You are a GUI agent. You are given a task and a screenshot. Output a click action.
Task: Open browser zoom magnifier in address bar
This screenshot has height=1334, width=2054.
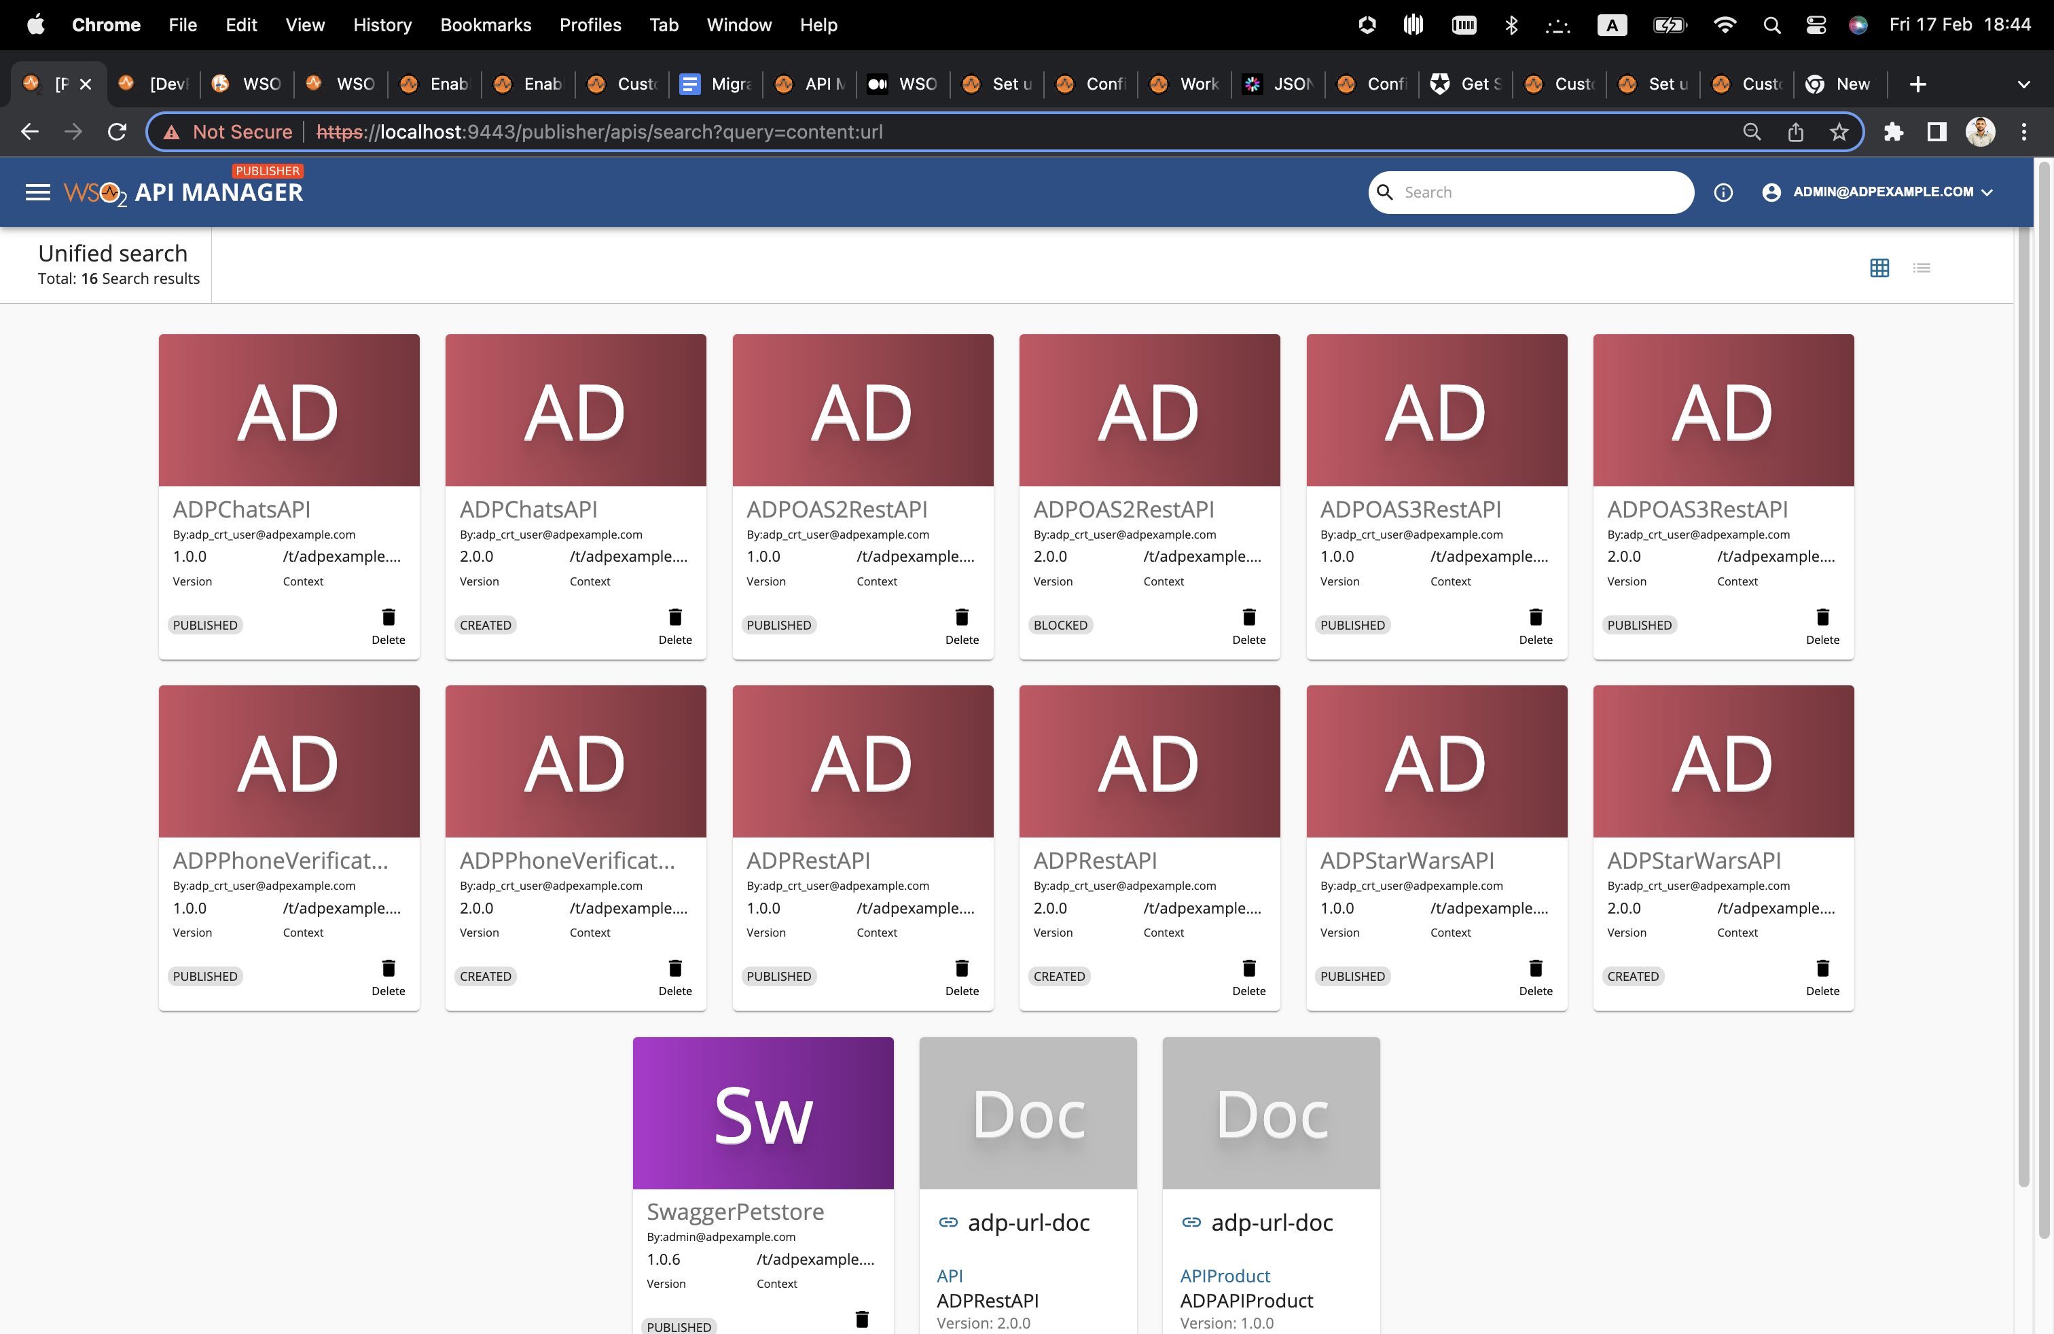point(1752,131)
